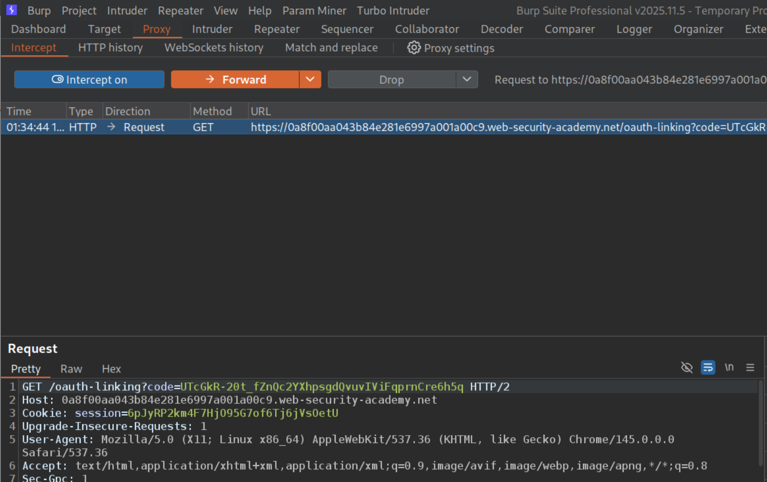
Task: Expand the Drop button dropdown arrow
Action: coord(467,80)
